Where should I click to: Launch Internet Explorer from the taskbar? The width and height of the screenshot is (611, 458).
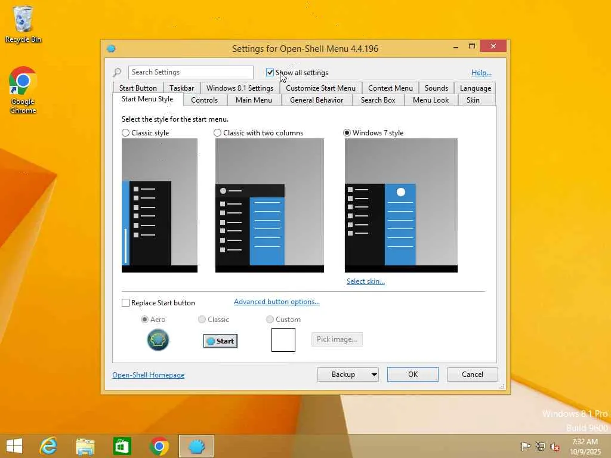point(49,446)
